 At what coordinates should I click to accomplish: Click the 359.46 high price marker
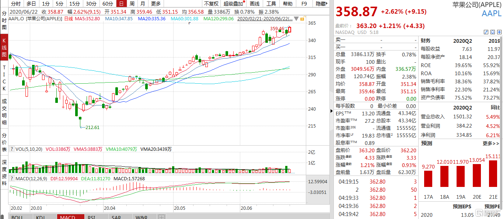tap(277, 28)
